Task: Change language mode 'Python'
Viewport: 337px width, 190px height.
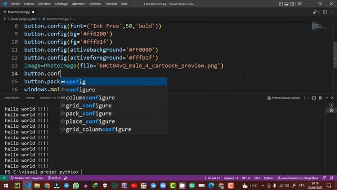Action: (269, 178)
